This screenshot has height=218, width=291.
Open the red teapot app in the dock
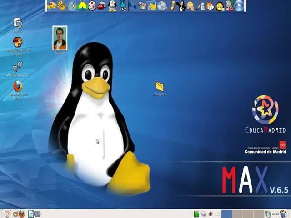pyautogui.click(x=102, y=6)
